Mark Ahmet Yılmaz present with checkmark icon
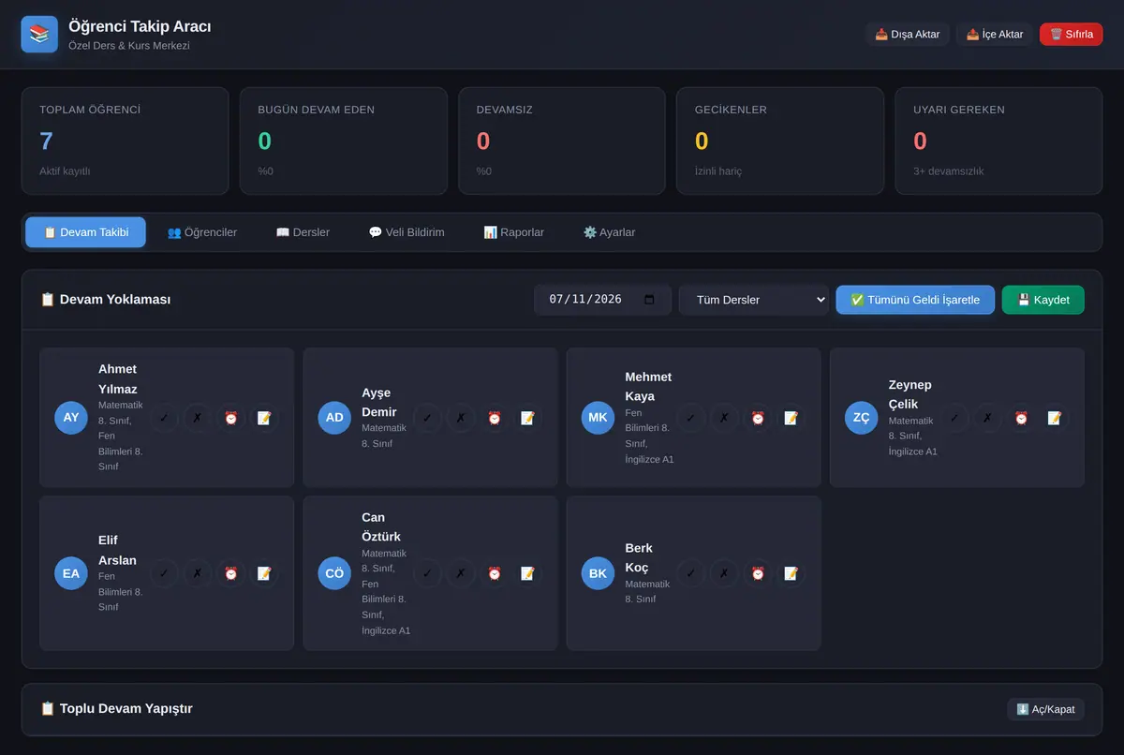1124x755 pixels. (x=164, y=418)
